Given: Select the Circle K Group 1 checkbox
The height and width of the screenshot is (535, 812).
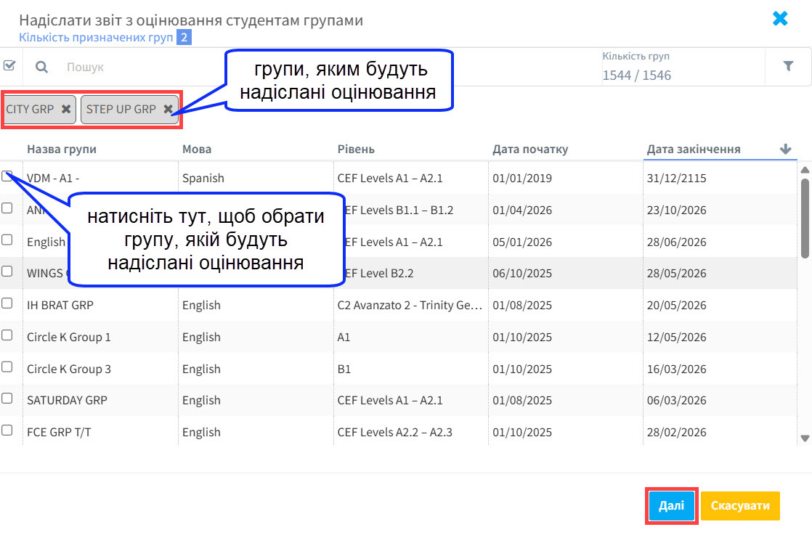Looking at the screenshot, I should pos(7,335).
